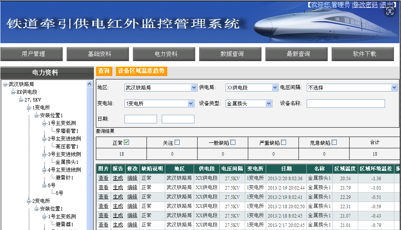
Task: Collapse the 武汉铁路局 tree node
Action: [x=5, y=84]
